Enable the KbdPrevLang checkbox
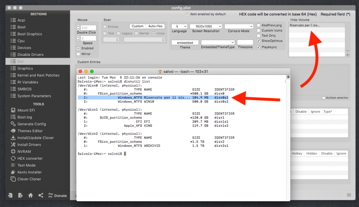This screenshot has height=207, width=359. point(258,25)
